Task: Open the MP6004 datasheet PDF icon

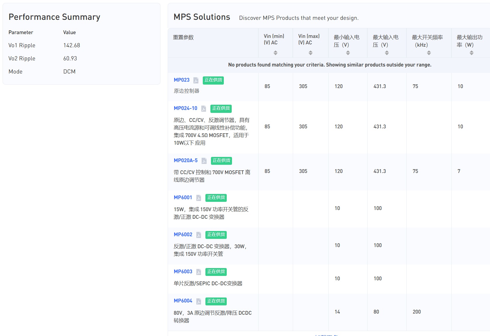Action: pos(199,301)
